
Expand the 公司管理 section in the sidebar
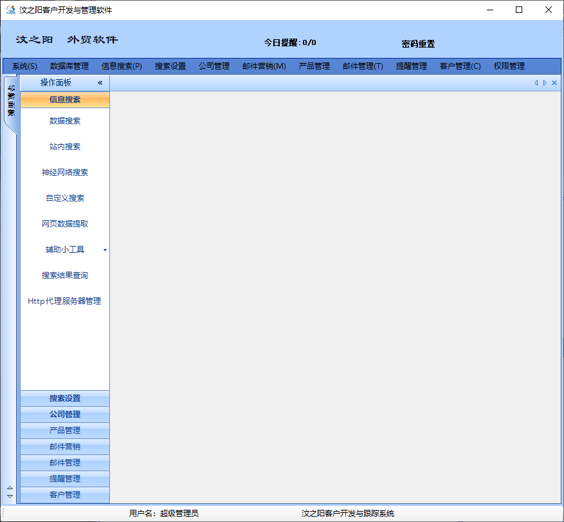65,415
